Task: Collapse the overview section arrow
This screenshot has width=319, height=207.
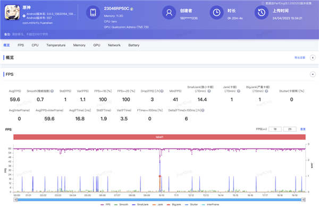Action: [x=313, y=58]
